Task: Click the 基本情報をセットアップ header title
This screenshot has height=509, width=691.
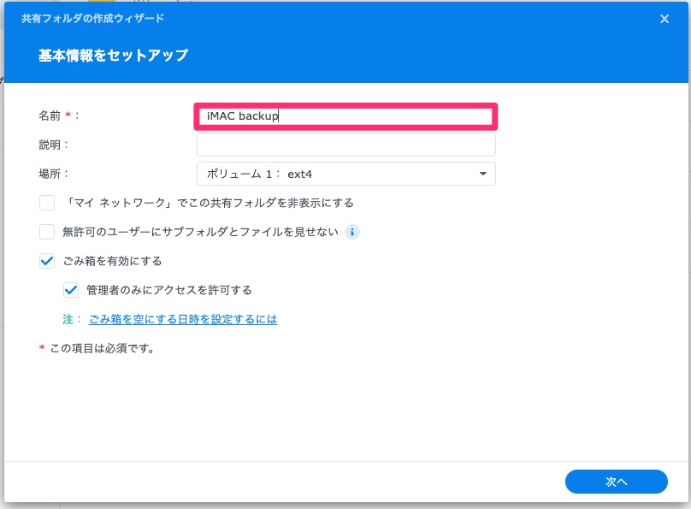Action: pyautogui.click(x=113, y=56)
